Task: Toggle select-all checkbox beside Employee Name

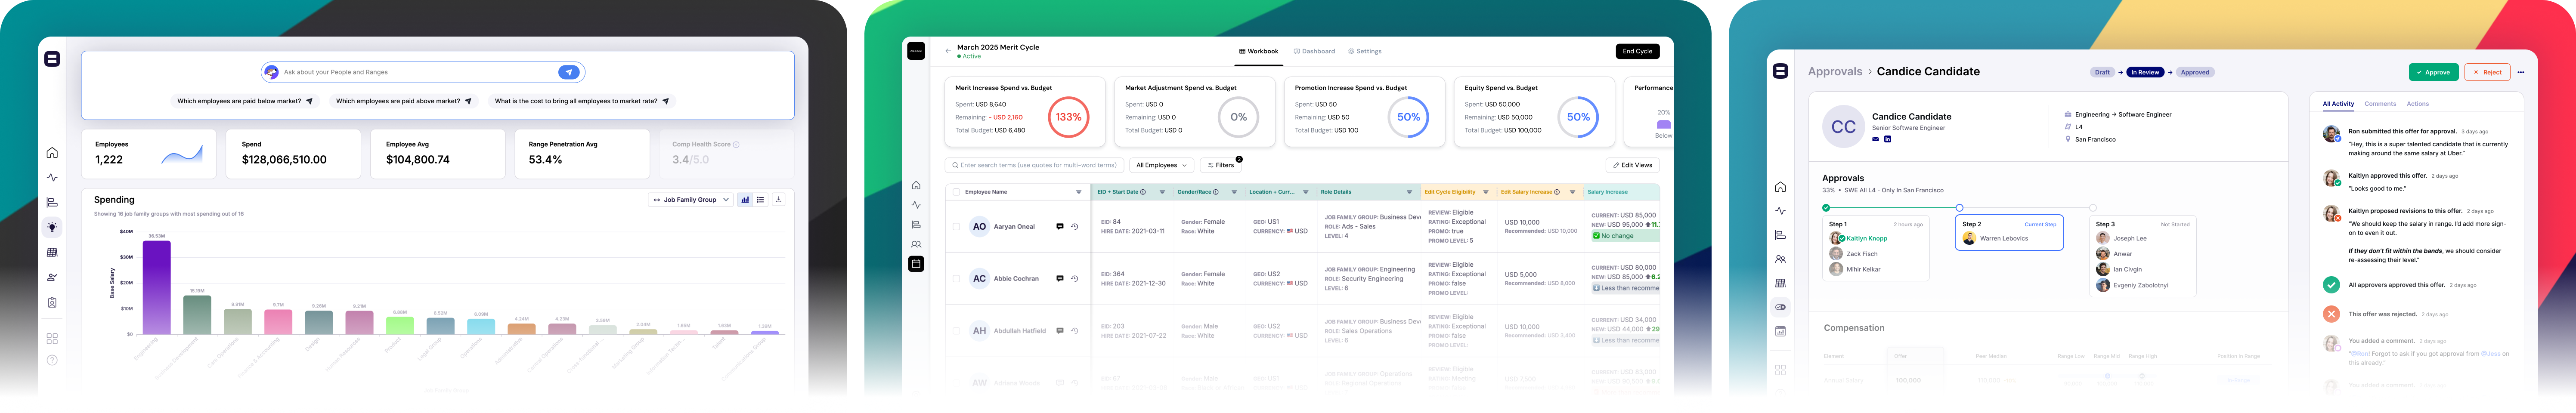Action: tap(956, 192)
